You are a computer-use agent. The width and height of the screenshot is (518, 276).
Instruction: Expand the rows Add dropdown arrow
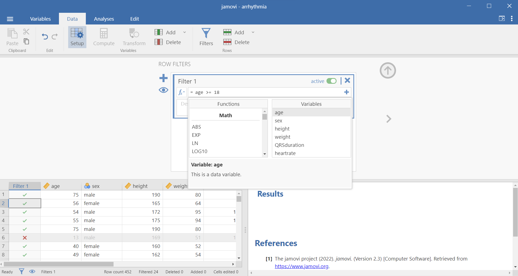coord(253,32)
